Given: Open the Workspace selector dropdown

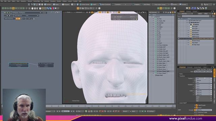Looking at the screenshot, I should [x=26, y=13].
